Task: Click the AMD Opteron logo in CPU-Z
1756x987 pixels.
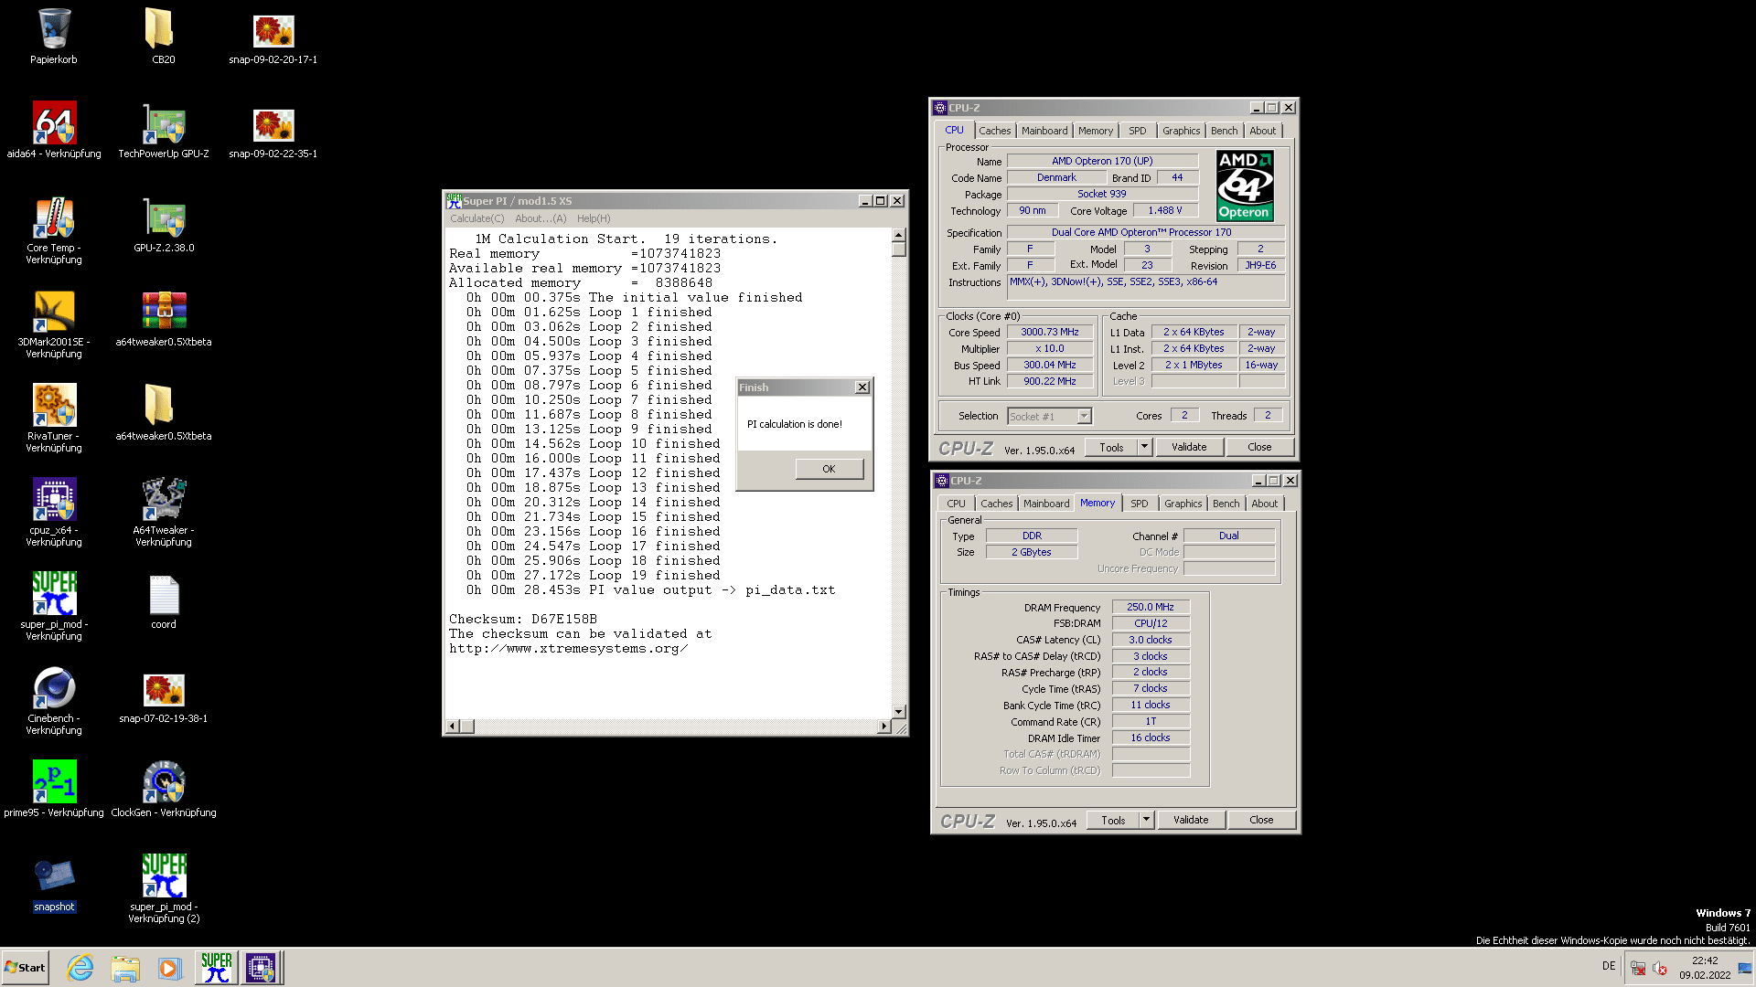Action: point(1245,186)
